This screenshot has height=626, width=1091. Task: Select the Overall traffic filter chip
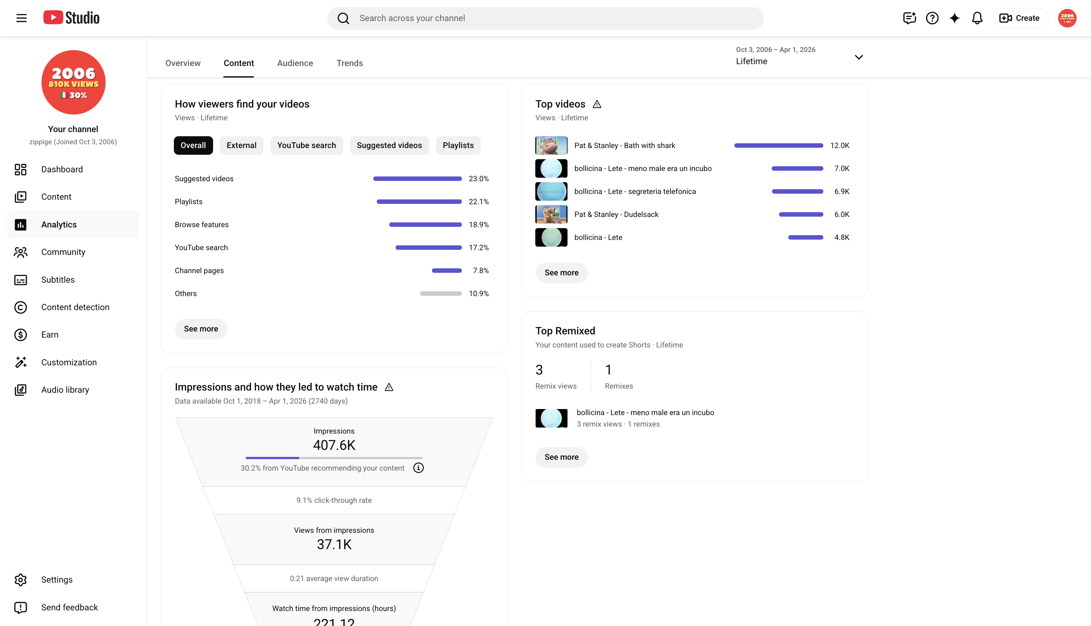[x=193, y=145]
